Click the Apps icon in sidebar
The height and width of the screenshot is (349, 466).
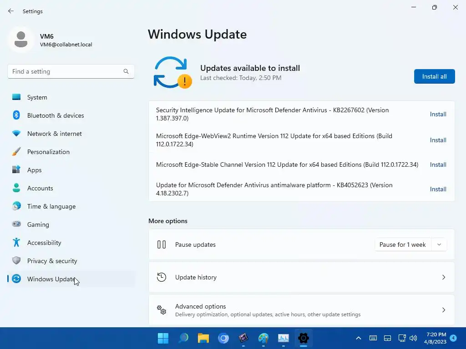point(16,170)
